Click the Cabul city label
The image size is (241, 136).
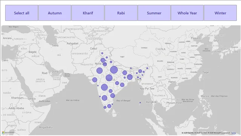point(93,48)
